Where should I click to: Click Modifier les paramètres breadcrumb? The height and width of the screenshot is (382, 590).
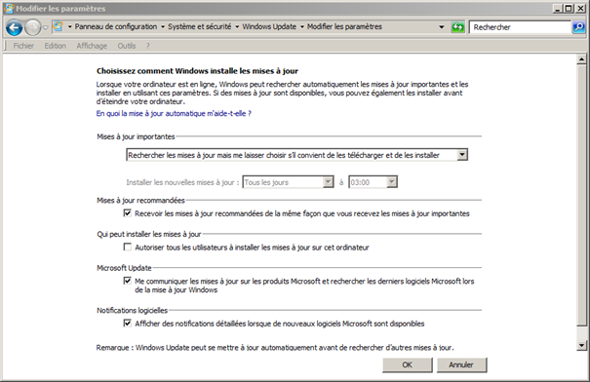click(344, 26)
